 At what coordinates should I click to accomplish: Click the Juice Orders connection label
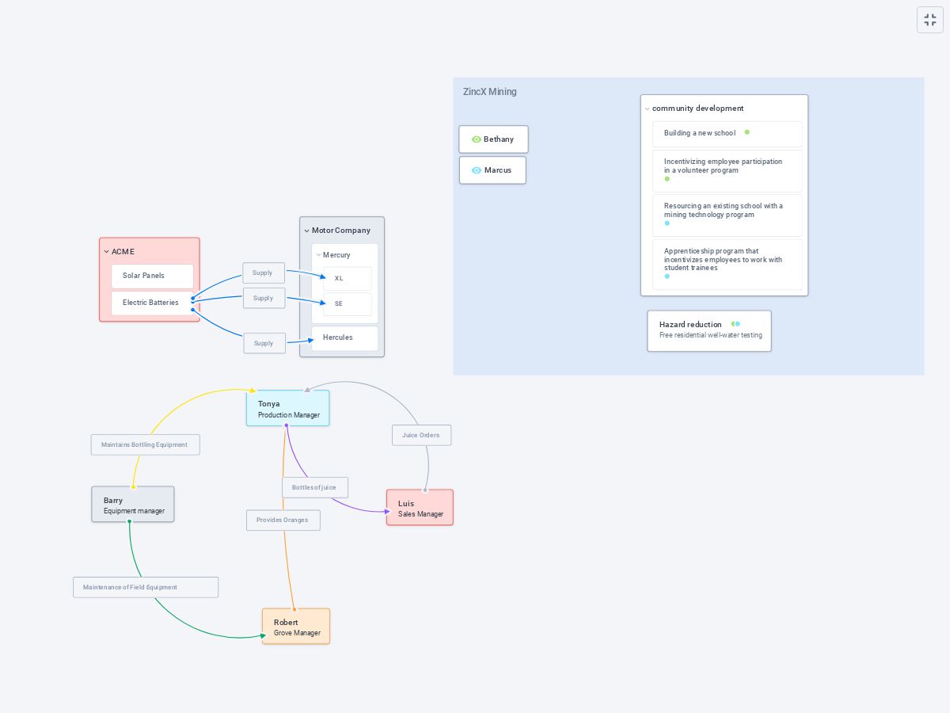[x=421, y=435]
